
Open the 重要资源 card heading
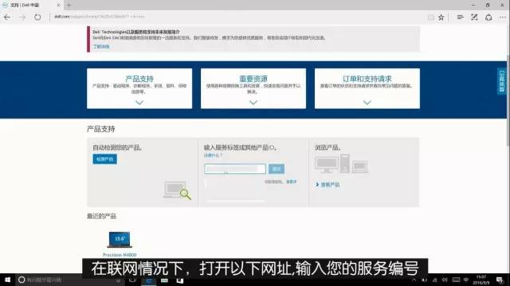pyautogui.click(x=253, y=79)
